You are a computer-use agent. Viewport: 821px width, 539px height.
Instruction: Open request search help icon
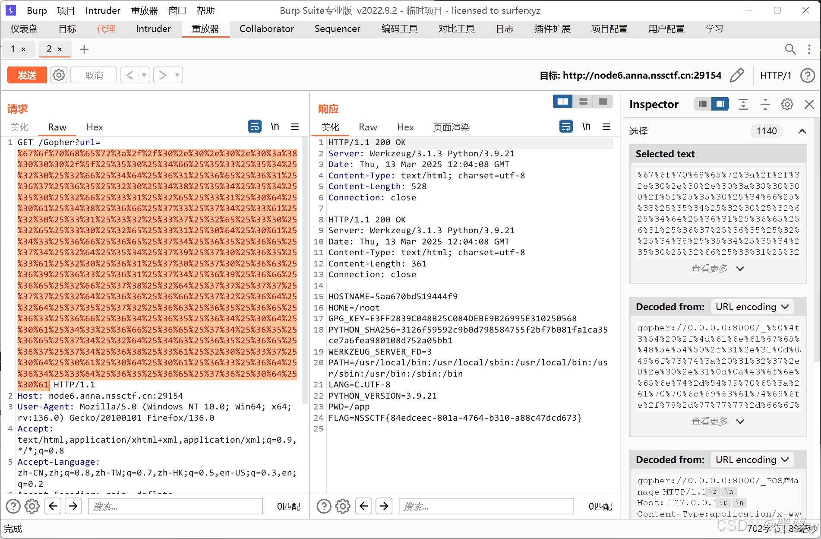click(13, 506)
